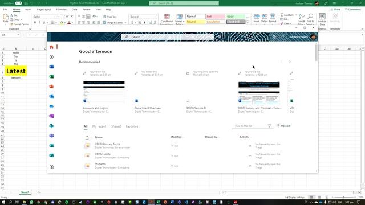Click the Upload button in Office app
This screenshot has width=365, height=205.
point(283,126)
